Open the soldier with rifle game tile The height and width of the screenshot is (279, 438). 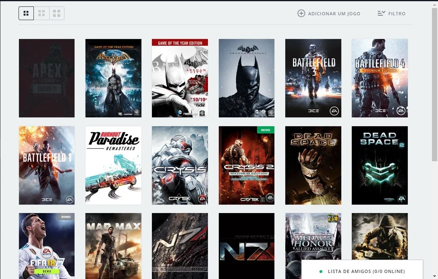tap(380, 236)
